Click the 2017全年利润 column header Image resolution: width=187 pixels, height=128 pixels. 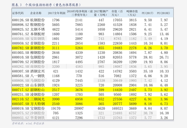[57, 13]
